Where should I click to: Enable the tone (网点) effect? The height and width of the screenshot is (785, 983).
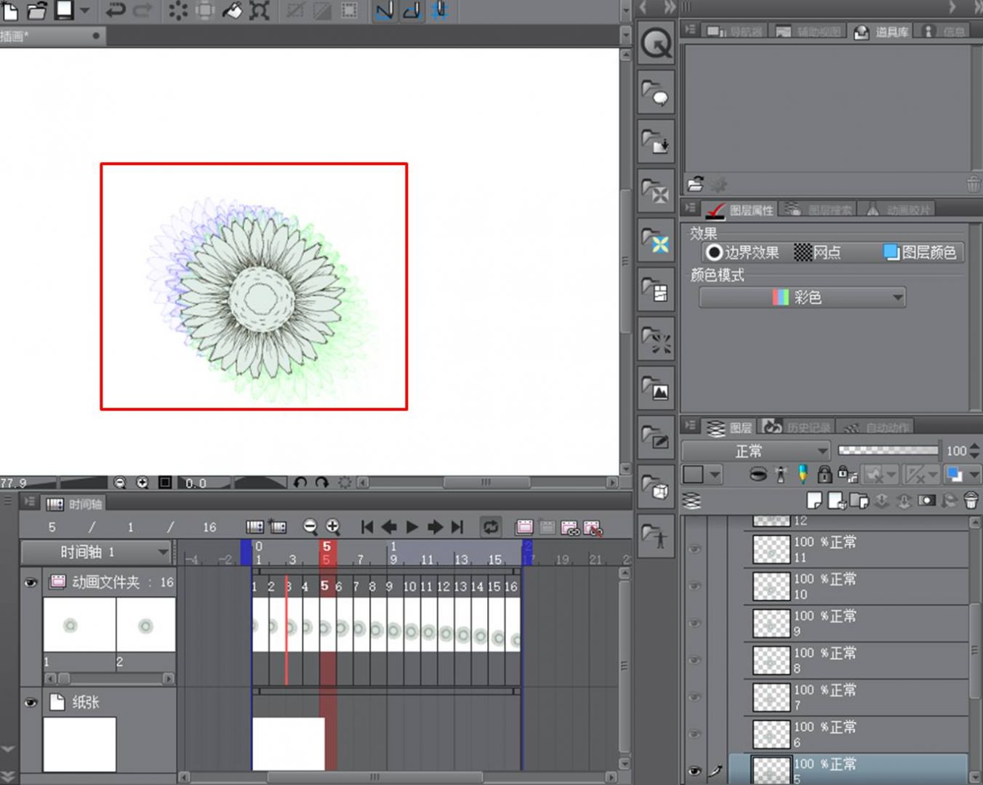click(818, 252)
